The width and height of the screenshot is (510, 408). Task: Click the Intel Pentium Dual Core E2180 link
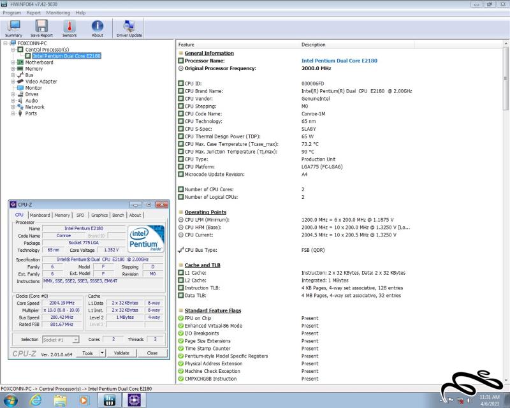339,61
